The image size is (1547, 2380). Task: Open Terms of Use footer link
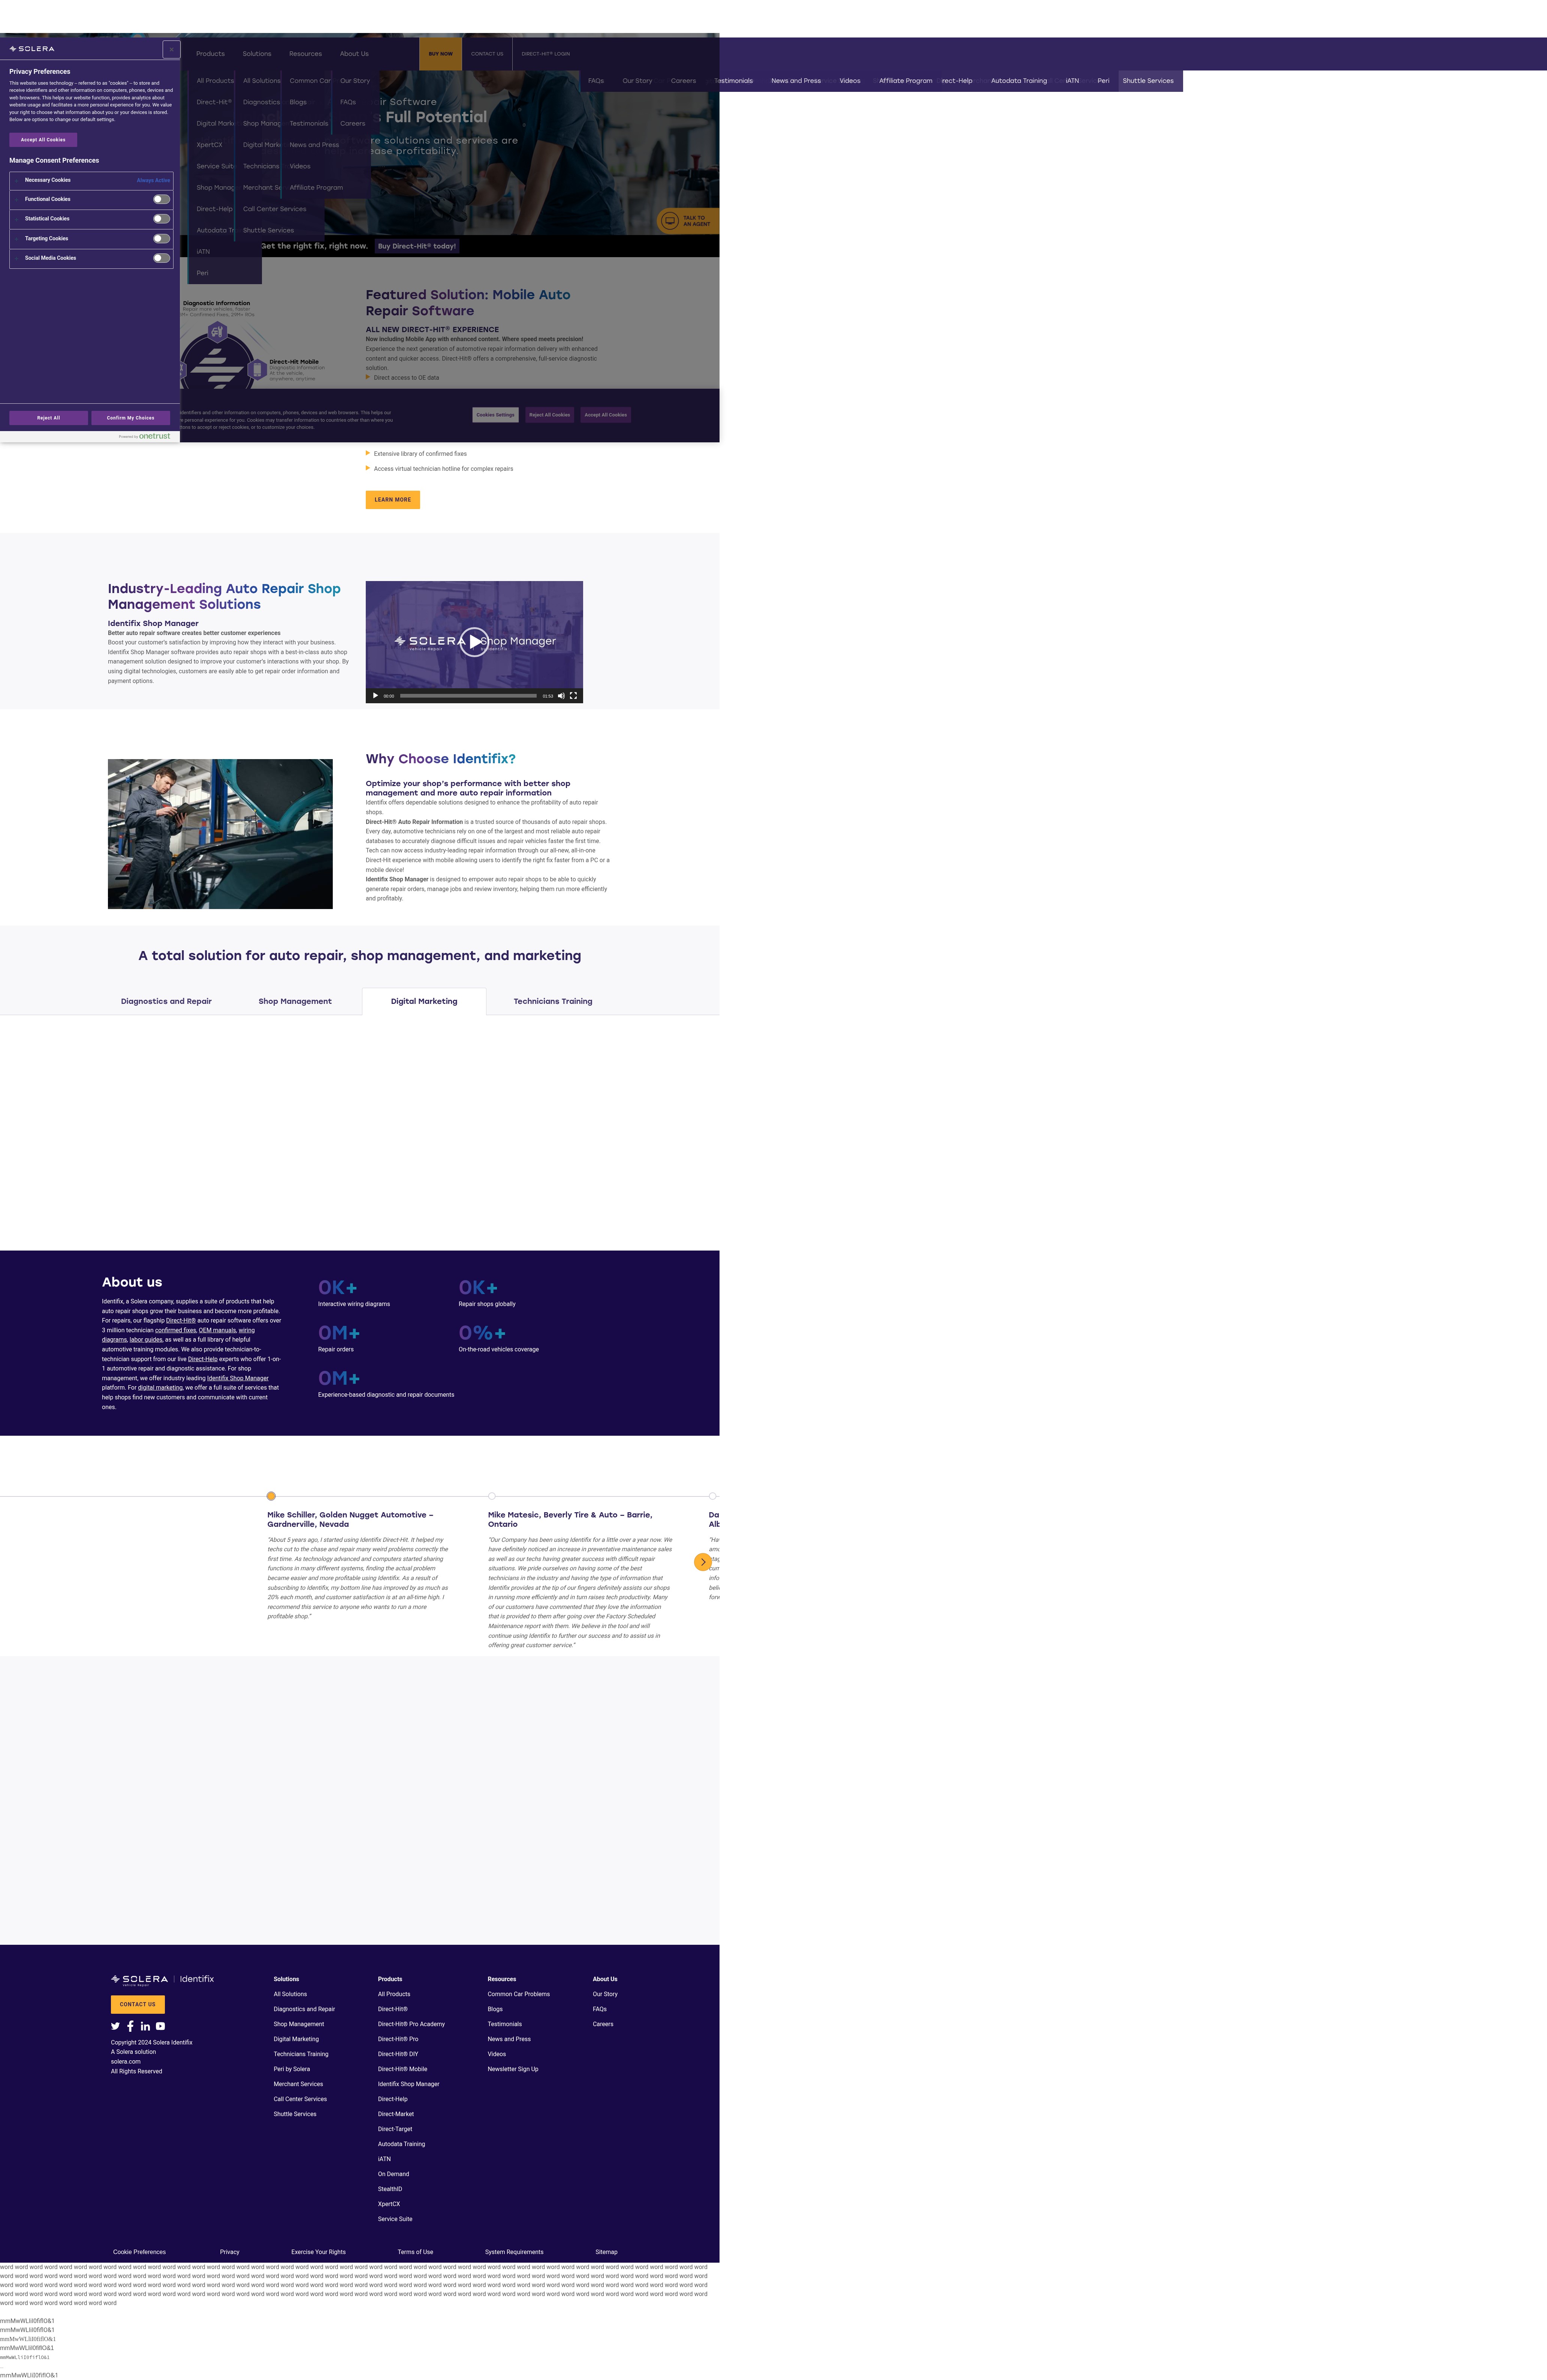click(x=415, y=2252)
